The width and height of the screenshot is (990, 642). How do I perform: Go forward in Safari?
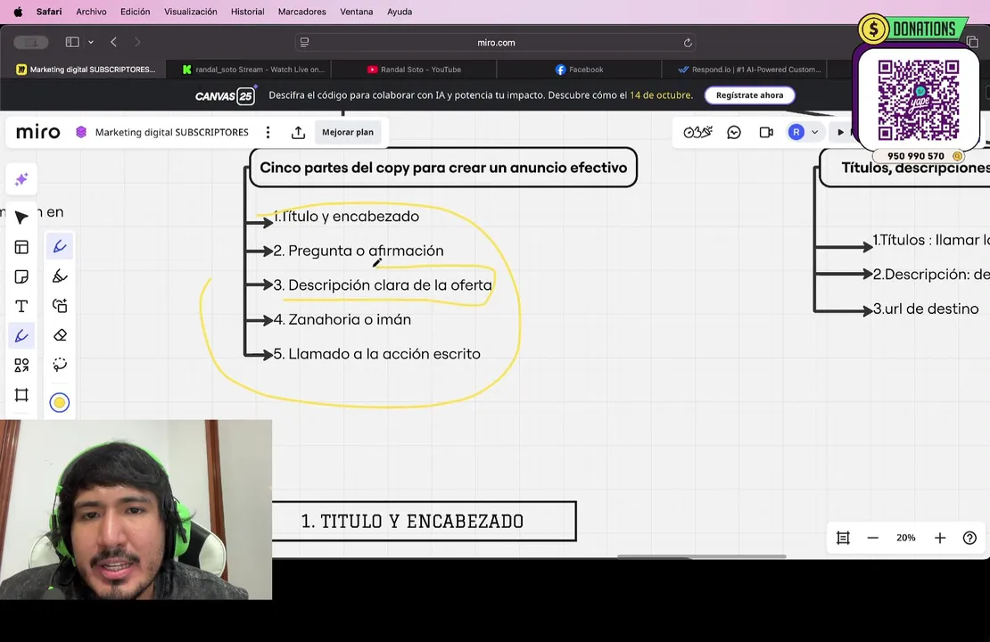[x=137, y=42]
